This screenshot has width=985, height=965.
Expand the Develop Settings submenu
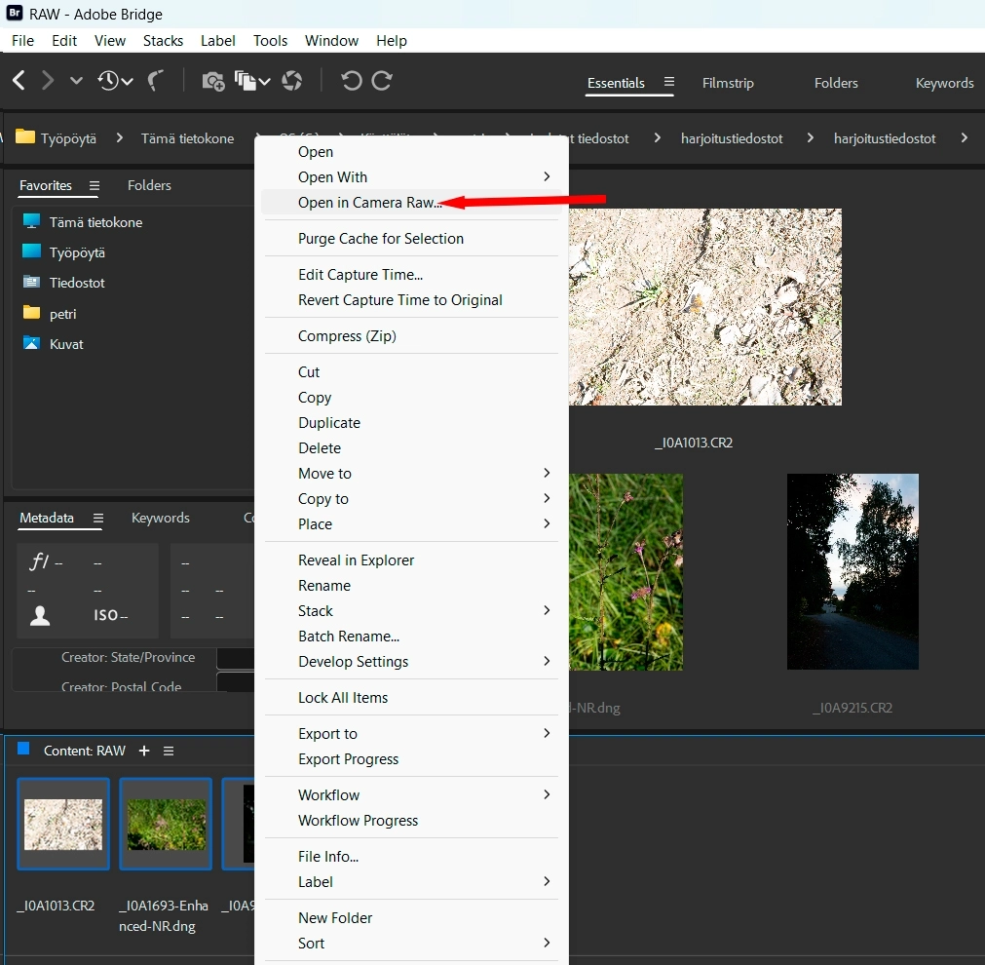(547, 661)
